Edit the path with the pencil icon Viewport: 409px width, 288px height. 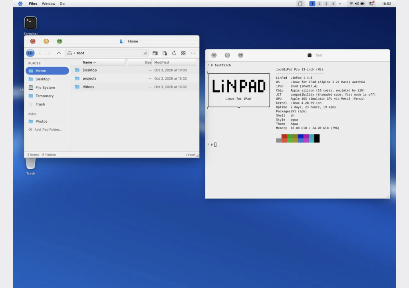tap(145, 53)
